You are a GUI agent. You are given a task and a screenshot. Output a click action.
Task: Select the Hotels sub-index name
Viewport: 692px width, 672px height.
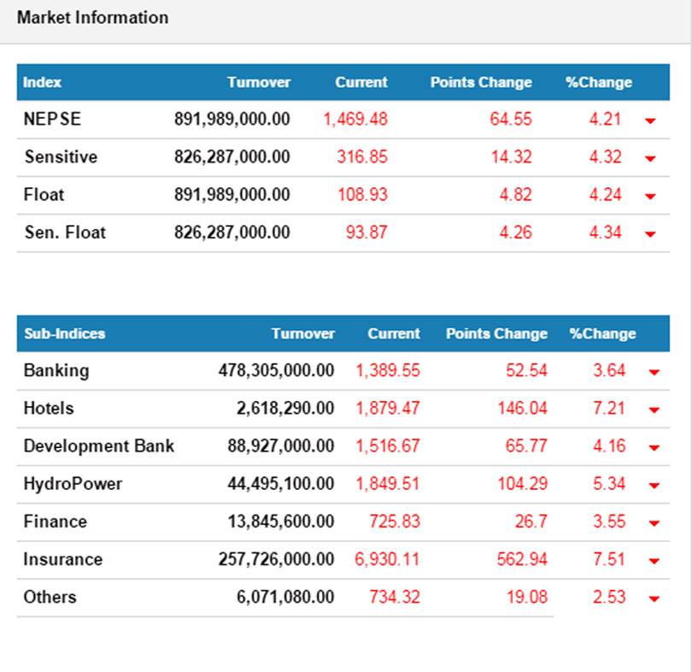pos(49,408)
